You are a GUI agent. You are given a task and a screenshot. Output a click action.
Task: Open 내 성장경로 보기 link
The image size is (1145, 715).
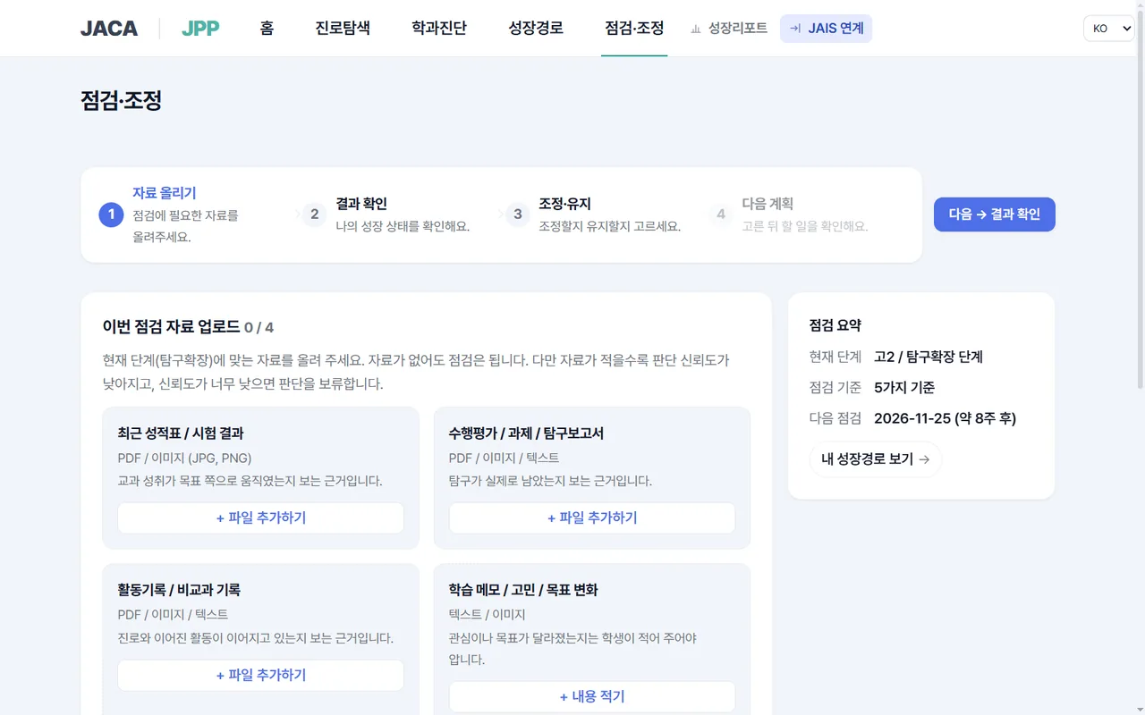[x=875, y=459]
